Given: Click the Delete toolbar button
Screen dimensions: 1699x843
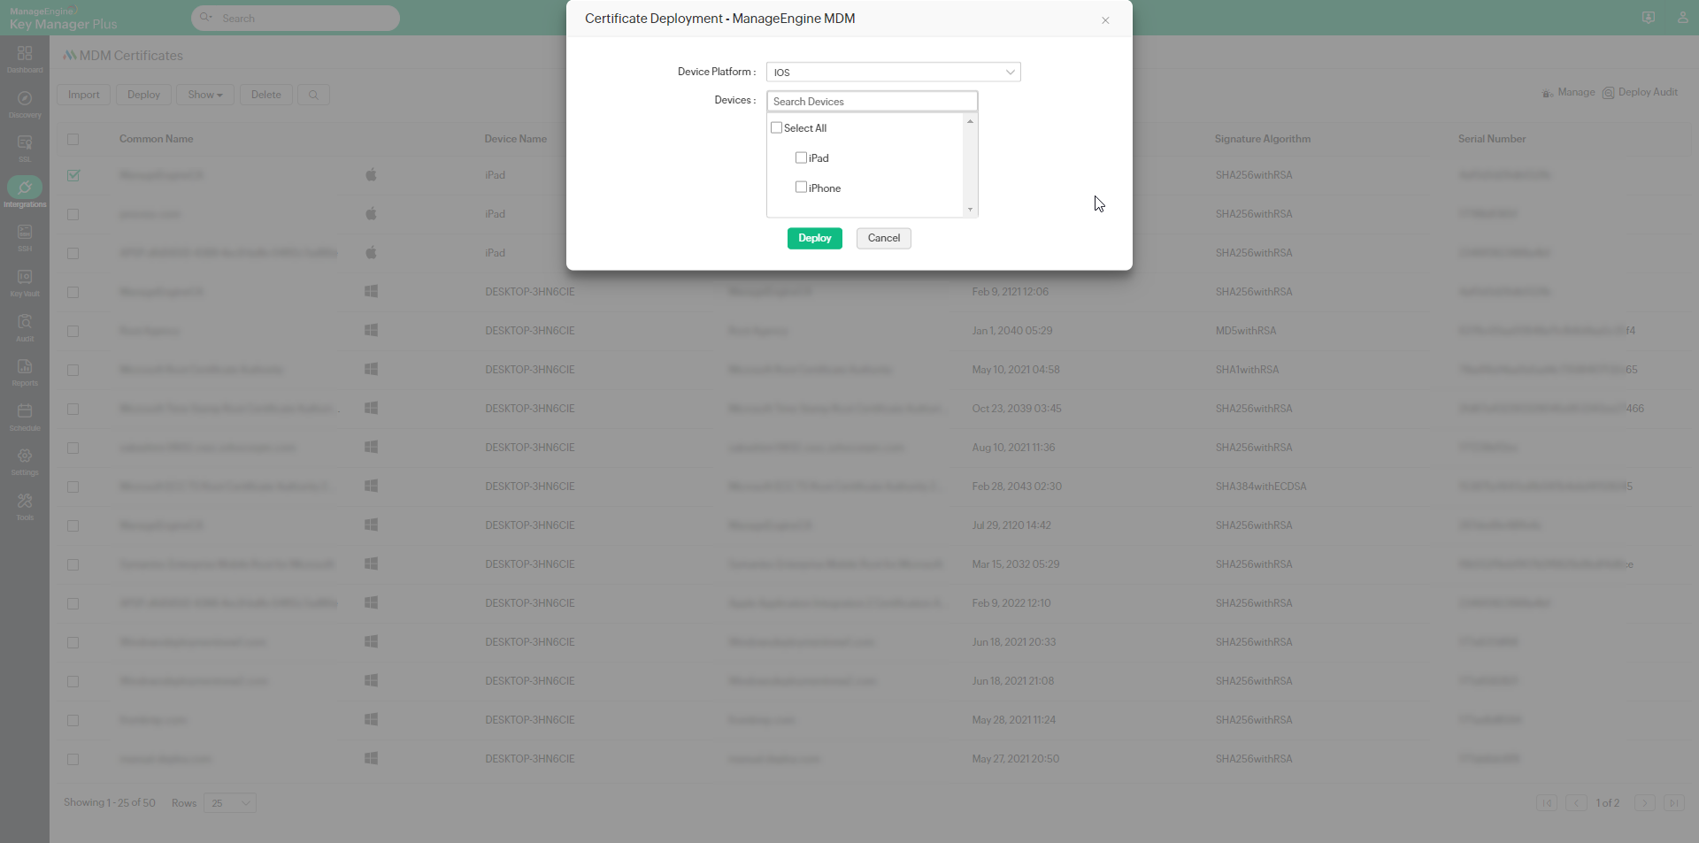Looking at the screenshot, I should pos(265,95).
